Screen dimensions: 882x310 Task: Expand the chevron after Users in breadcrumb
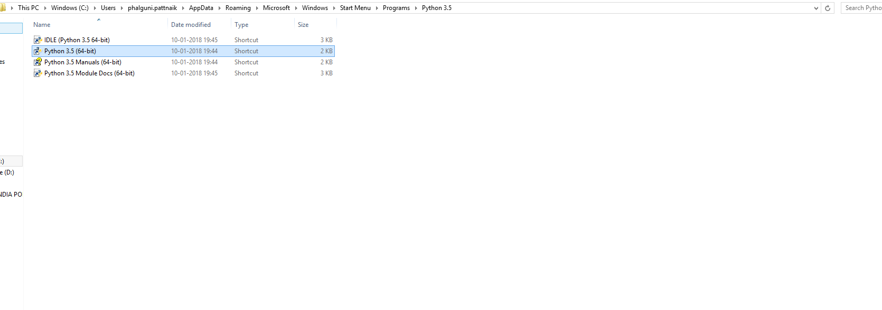coord(121,8)
